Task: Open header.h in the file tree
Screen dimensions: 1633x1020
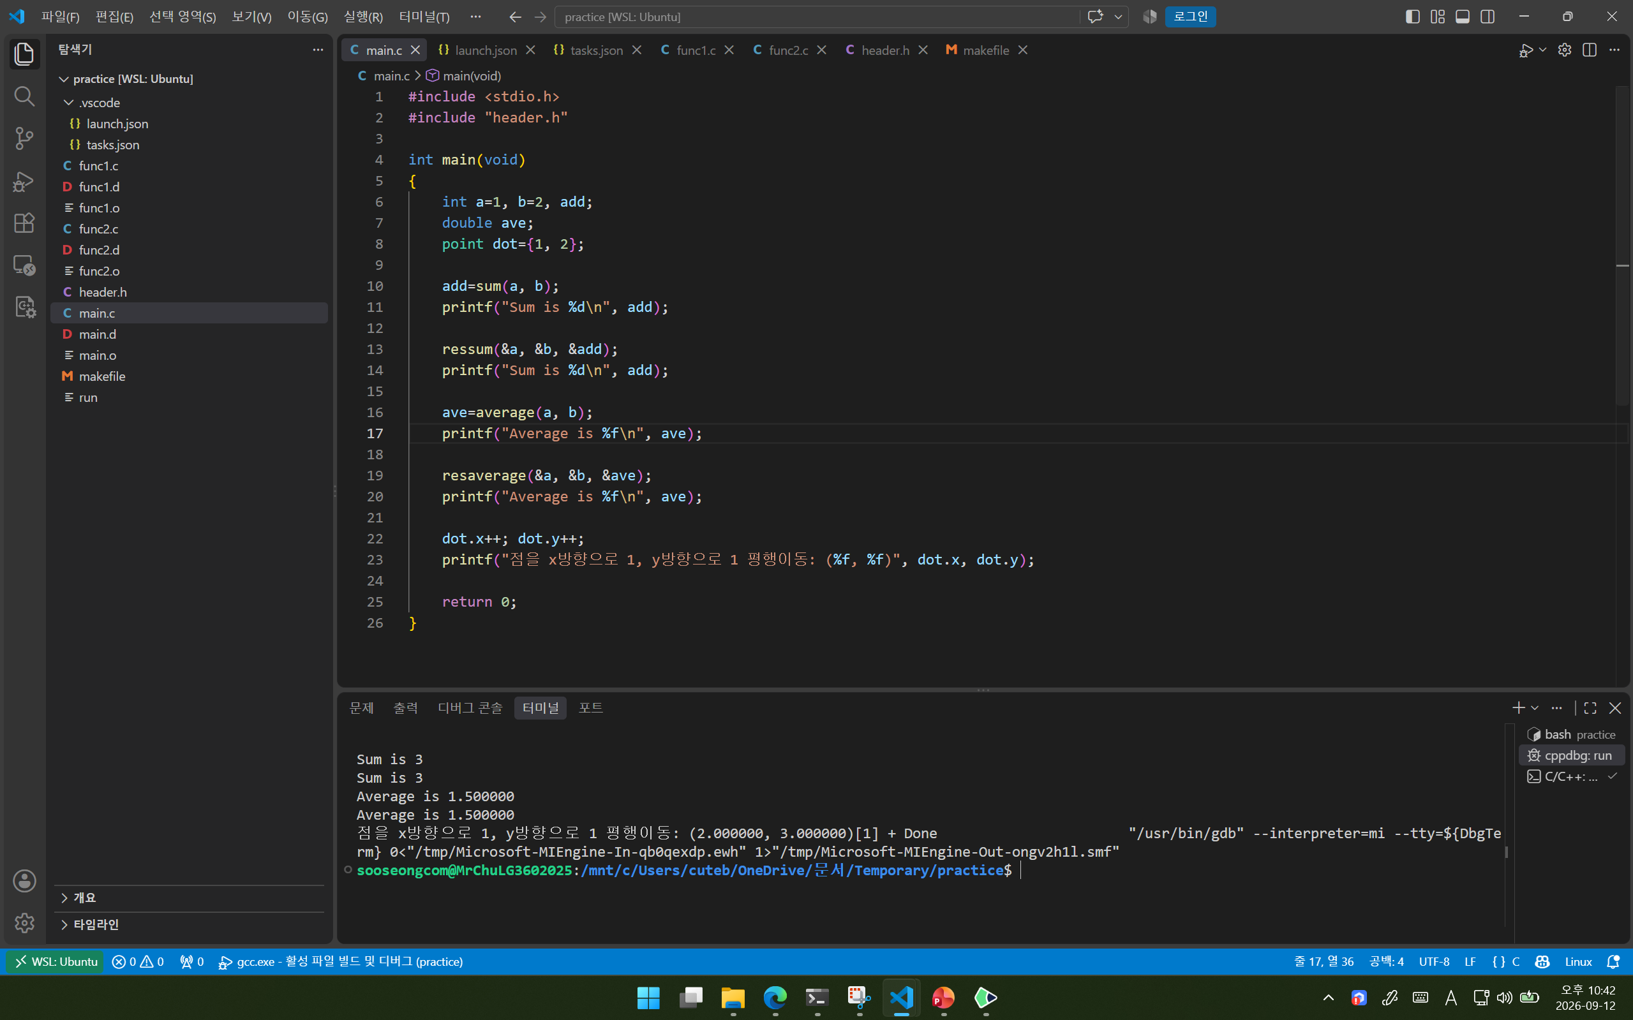Action: coord(189,292)
